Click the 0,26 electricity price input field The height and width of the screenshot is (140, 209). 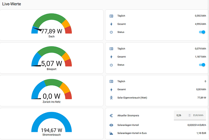[181, 116]
